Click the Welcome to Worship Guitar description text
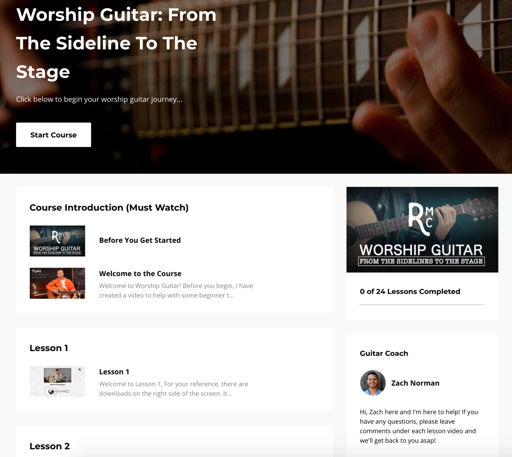 pyautogui.click(x=176, y=291)
